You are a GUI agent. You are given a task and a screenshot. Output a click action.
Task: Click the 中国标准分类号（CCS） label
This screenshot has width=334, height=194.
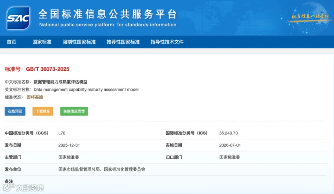click(x=27, y=133)
